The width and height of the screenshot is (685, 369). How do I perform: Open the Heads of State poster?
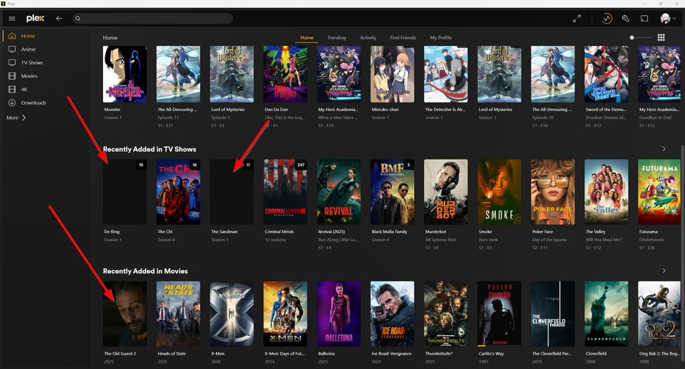coord(179,314)
